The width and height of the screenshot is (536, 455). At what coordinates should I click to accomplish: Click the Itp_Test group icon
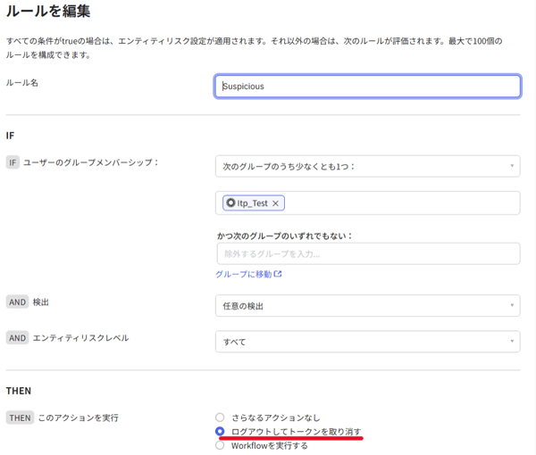coord(230,203)
